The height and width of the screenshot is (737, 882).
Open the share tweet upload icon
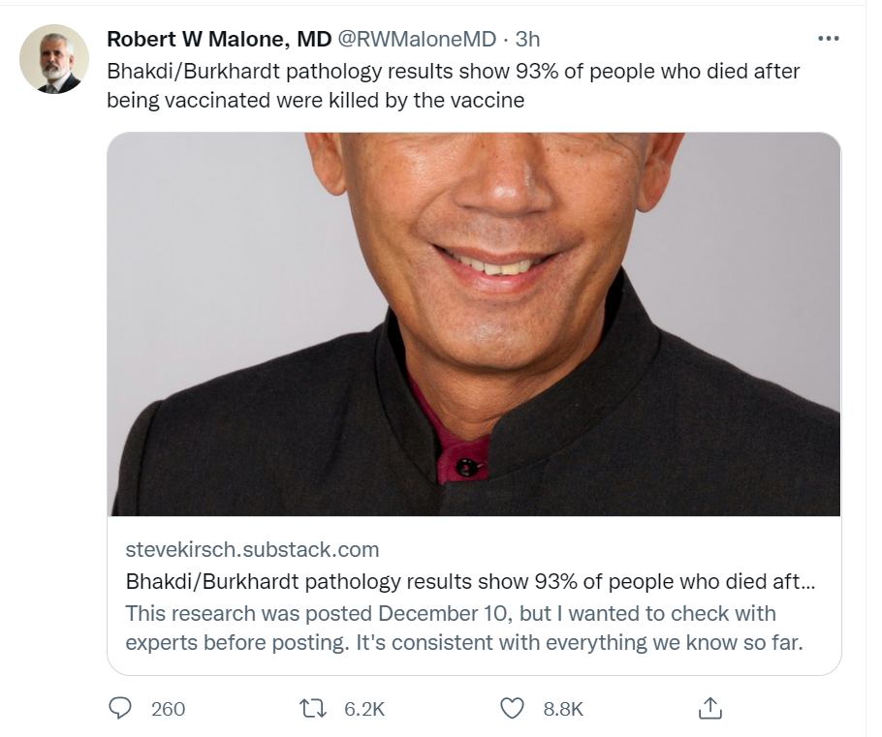(709, 708)
